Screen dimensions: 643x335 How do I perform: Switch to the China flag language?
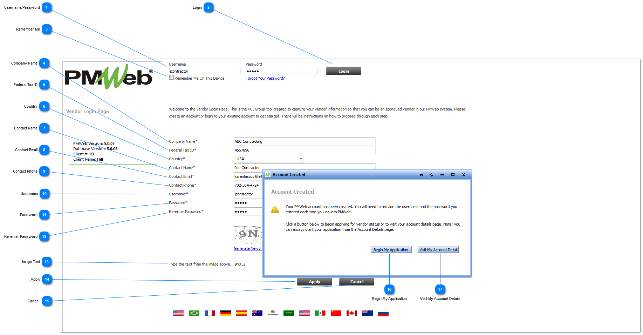click(336, 313)
